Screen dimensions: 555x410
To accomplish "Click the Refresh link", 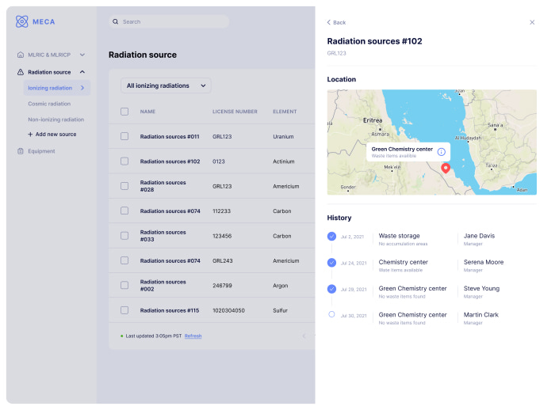I will pyautogui.click(x=193, y=336).
